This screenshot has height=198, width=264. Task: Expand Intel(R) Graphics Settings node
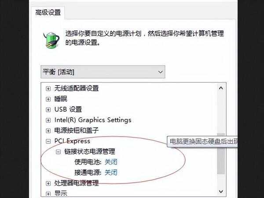click(x=48, y=120)
